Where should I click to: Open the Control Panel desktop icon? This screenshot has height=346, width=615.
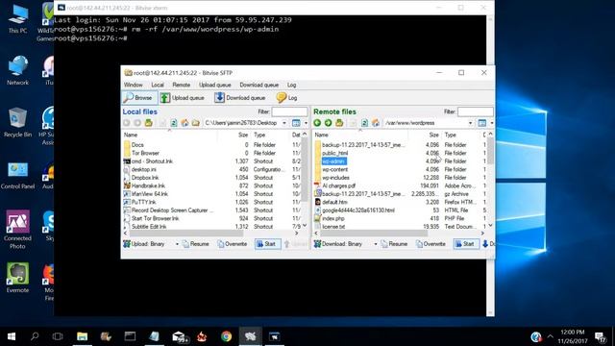click(x=17, y=175)
